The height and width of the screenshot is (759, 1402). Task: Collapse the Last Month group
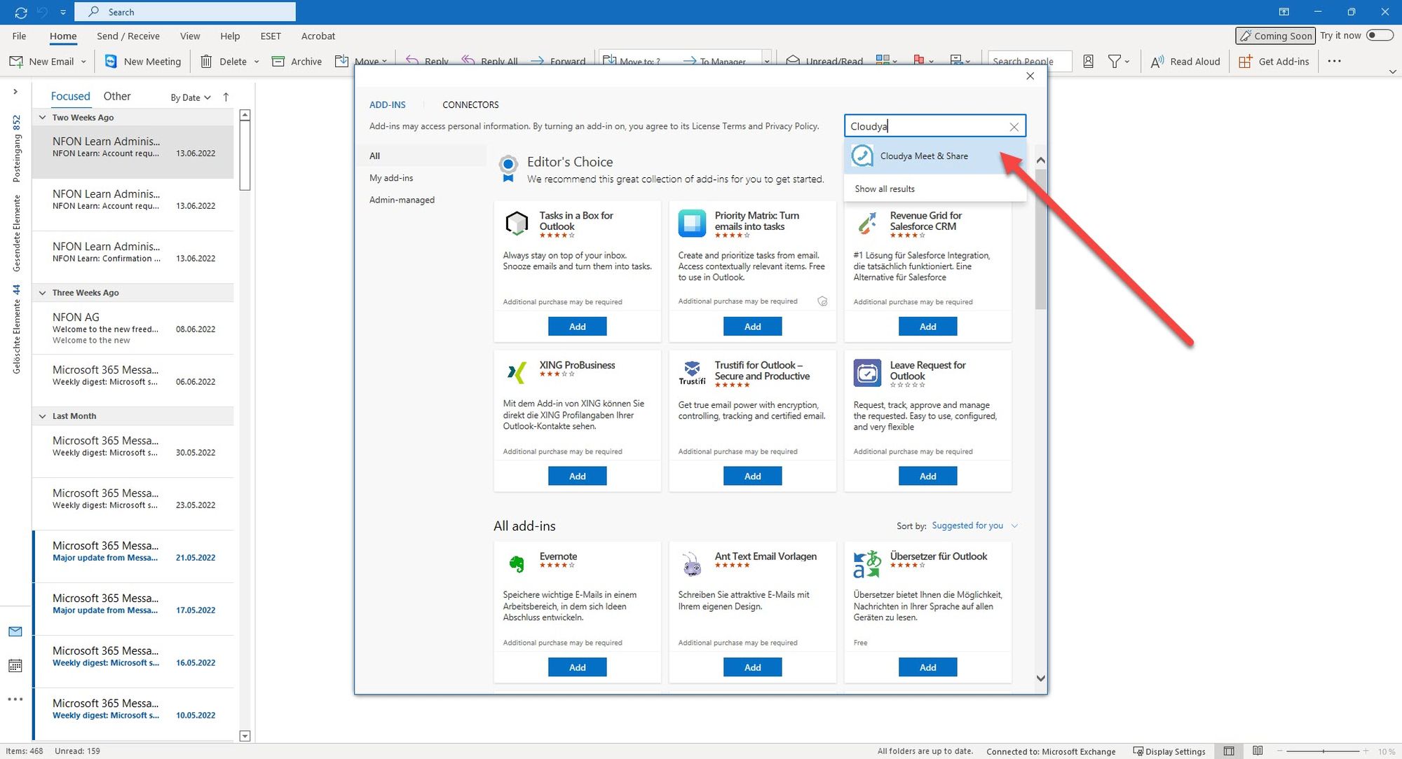pos(43,416)
